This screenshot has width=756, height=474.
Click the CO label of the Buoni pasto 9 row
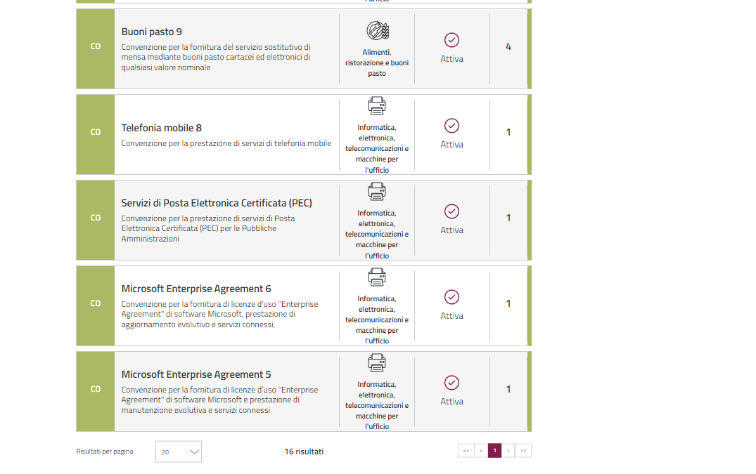96,46
